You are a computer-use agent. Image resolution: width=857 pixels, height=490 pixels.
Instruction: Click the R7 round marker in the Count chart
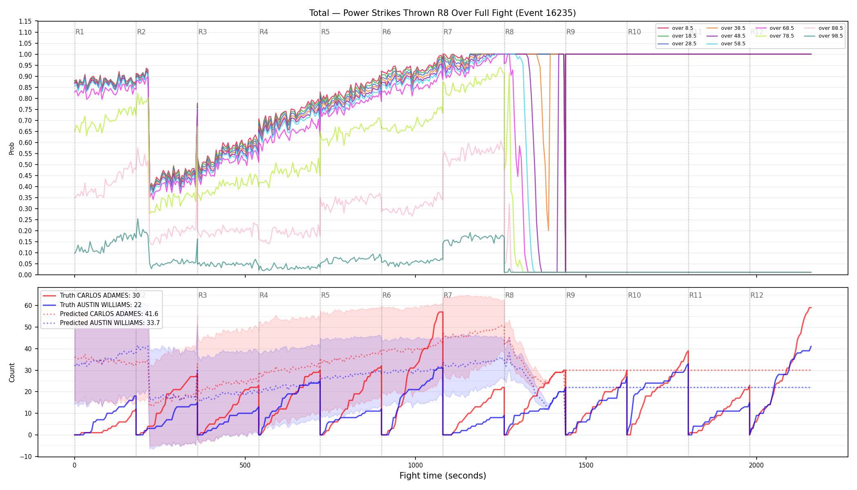tap(448, 295)
